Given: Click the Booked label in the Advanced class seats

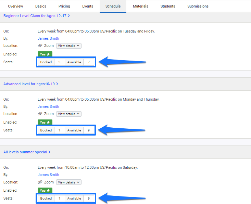Looking at the screenshot, I should click(46, 130).
